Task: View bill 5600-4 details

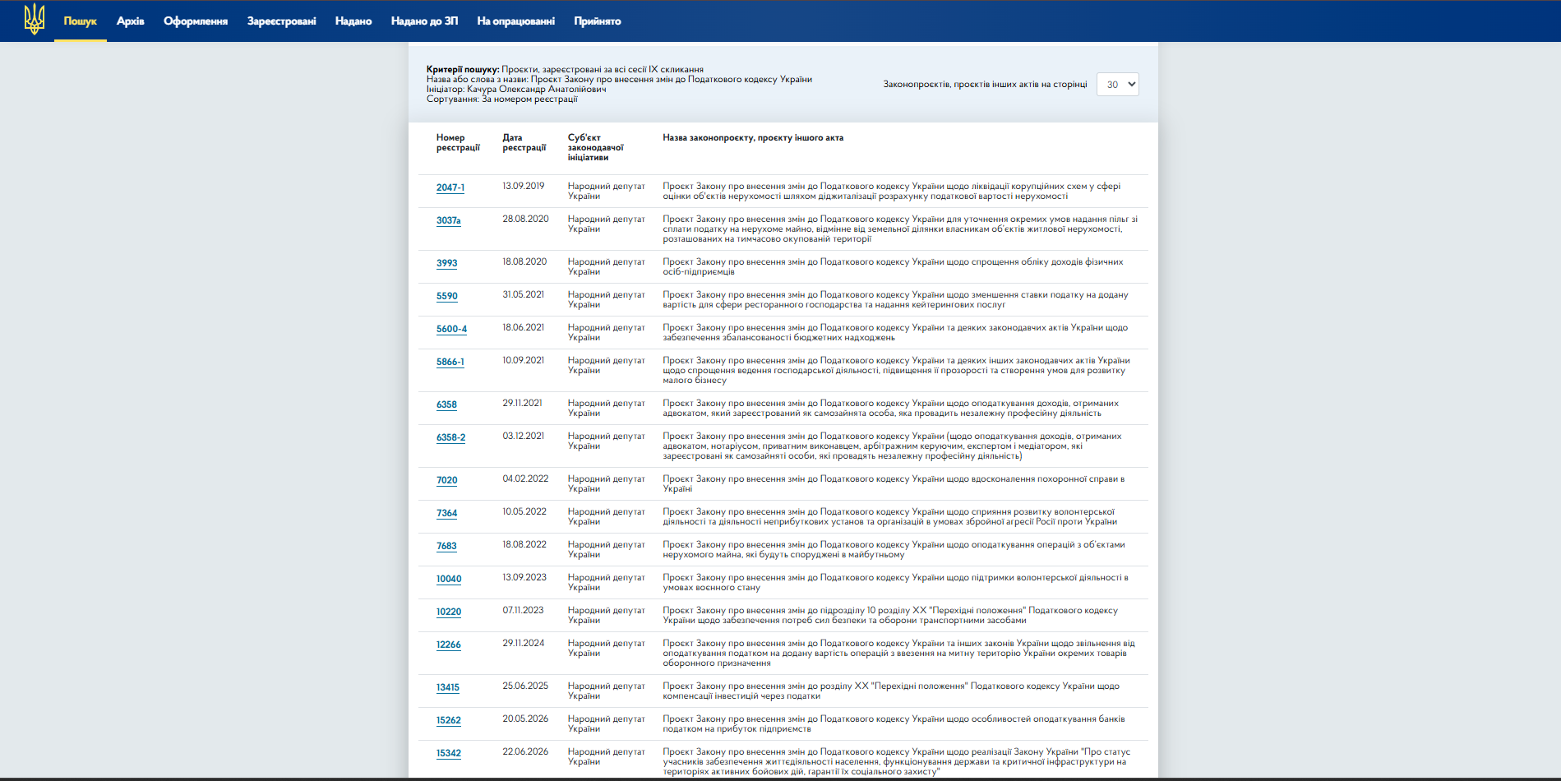Action: pyautogui.click(x=451, y=329)
